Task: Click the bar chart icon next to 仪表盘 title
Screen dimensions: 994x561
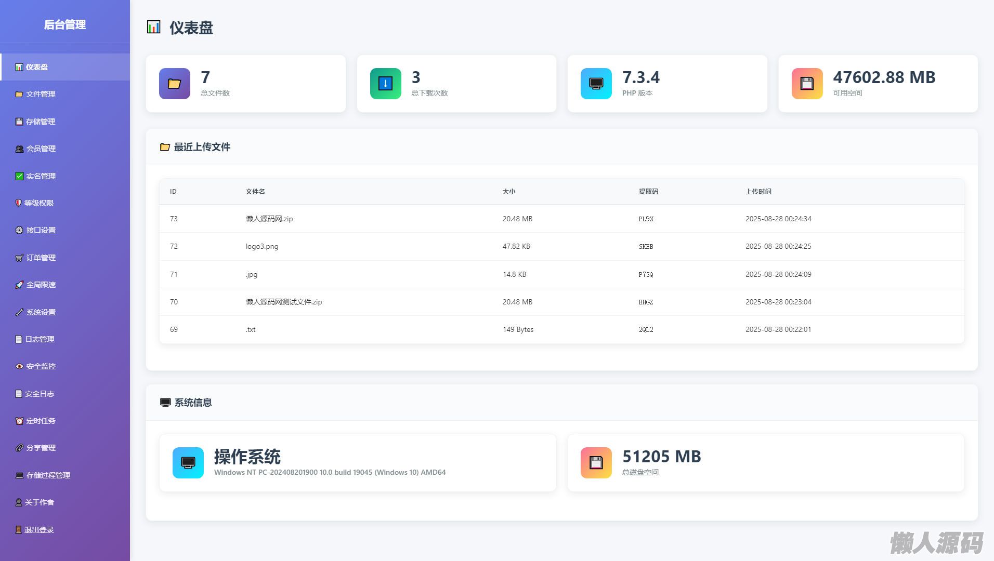Action: (153, 27)
